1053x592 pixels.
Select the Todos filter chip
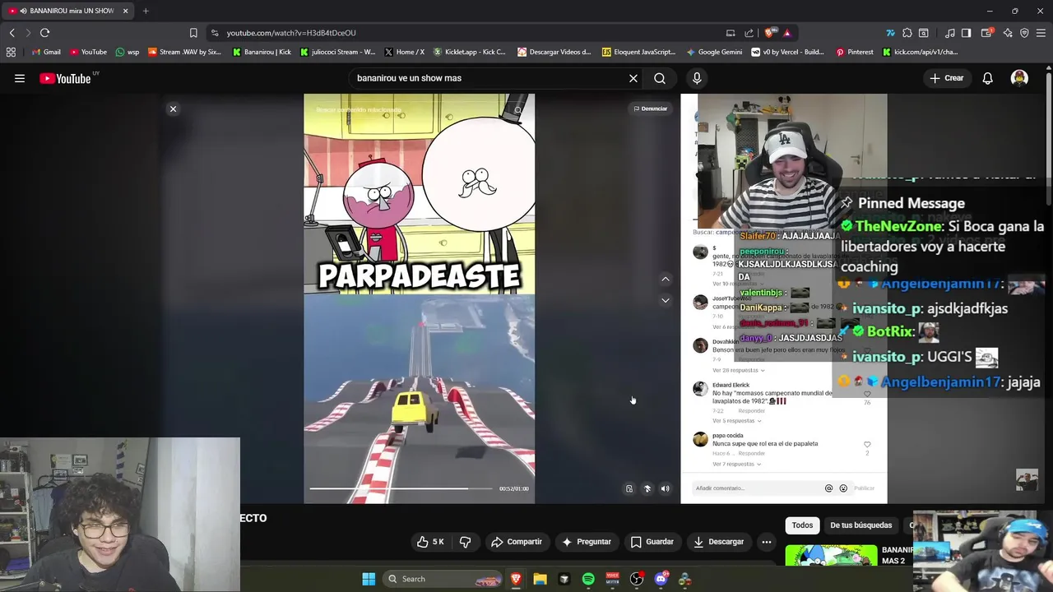[x=802, y=525]
